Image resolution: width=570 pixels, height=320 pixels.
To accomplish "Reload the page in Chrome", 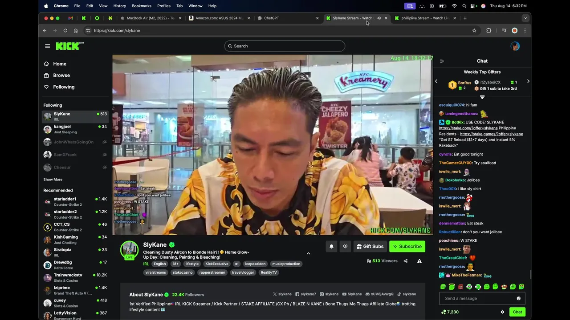I will click(x=65, y=31).
